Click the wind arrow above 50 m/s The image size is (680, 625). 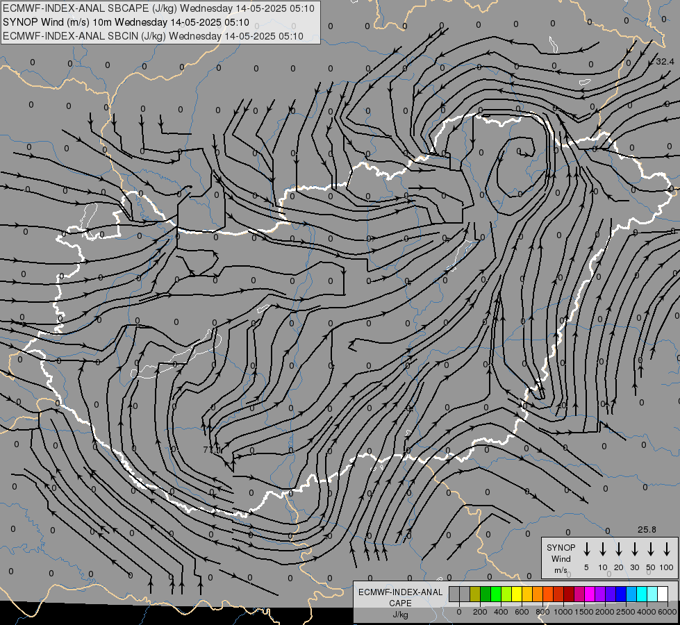[651, 549]
